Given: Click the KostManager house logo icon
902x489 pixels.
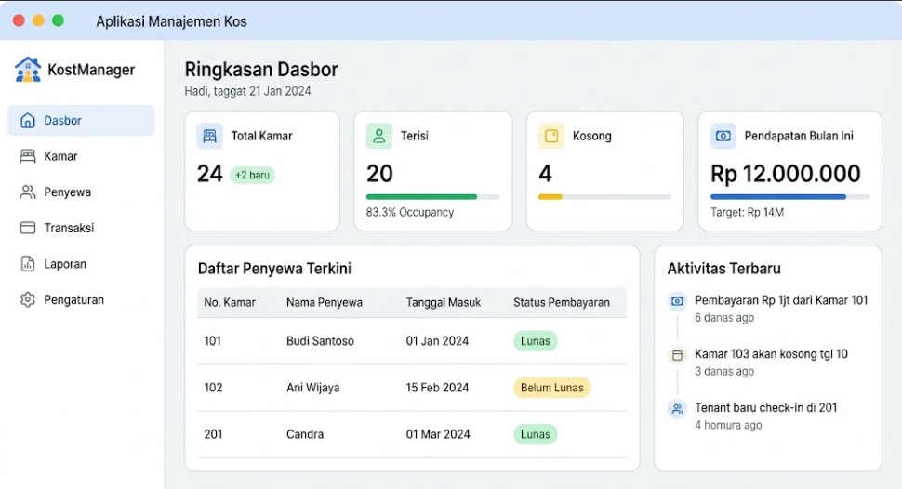Looking at the screenshot, I should tap(28, 70).
